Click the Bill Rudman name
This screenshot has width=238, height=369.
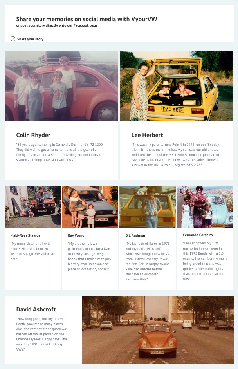135,235
